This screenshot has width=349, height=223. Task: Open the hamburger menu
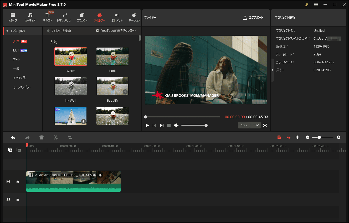tap(316, 4)
